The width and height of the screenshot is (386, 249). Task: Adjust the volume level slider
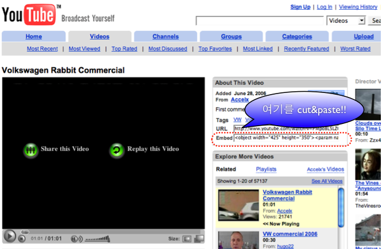tap(97, 239)
